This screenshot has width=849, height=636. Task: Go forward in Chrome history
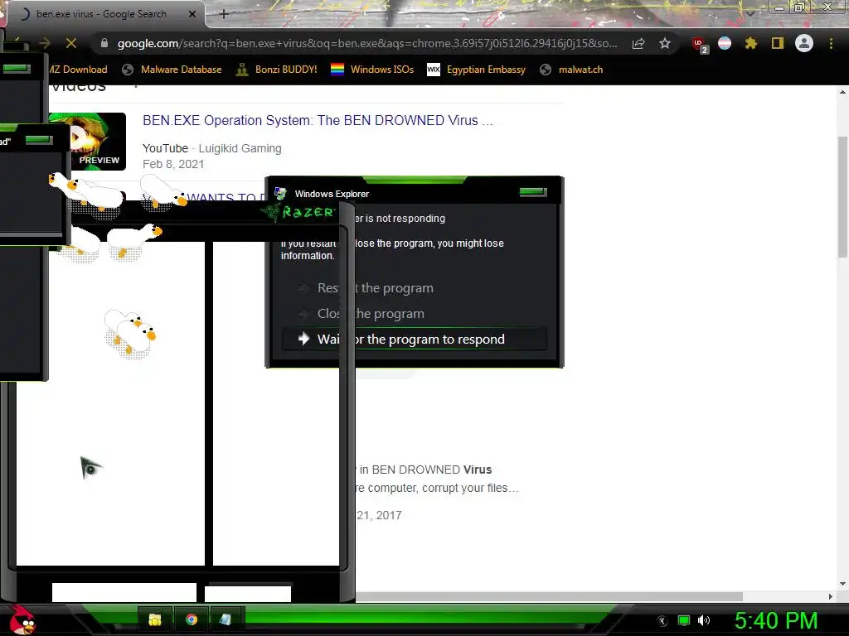point(45,43)
